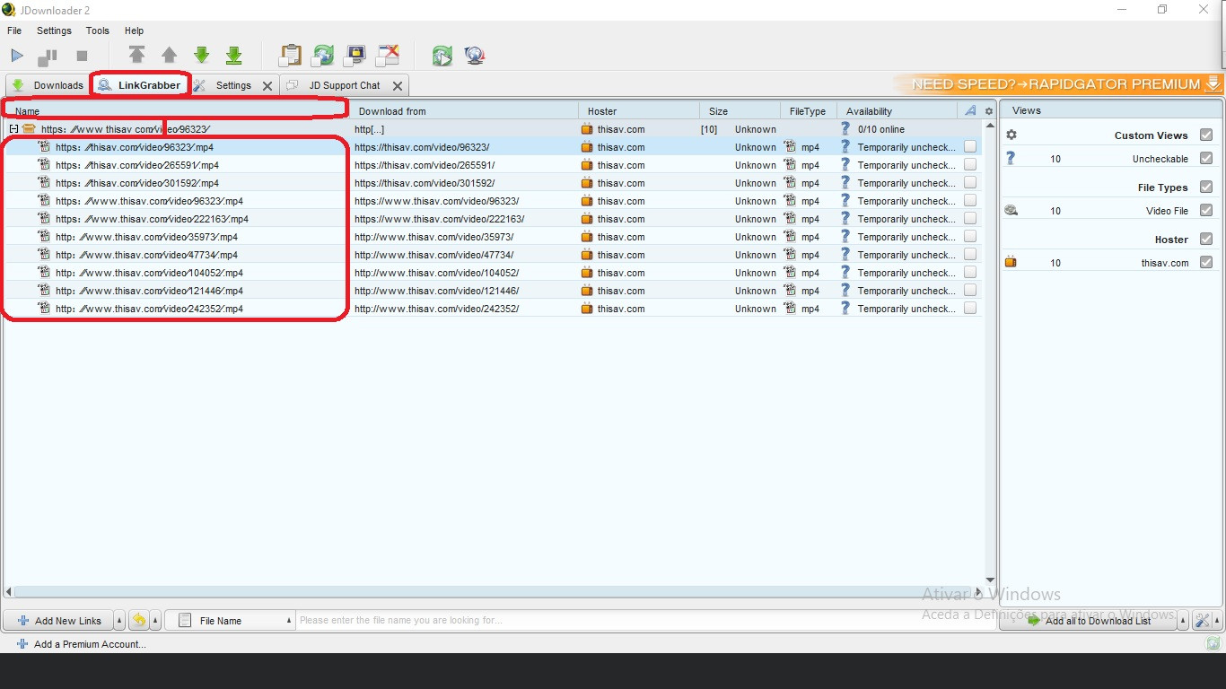Click the update check green play icon
Image resolution: width=1226 pixels, height=689 pixels.
coord(442,56)
